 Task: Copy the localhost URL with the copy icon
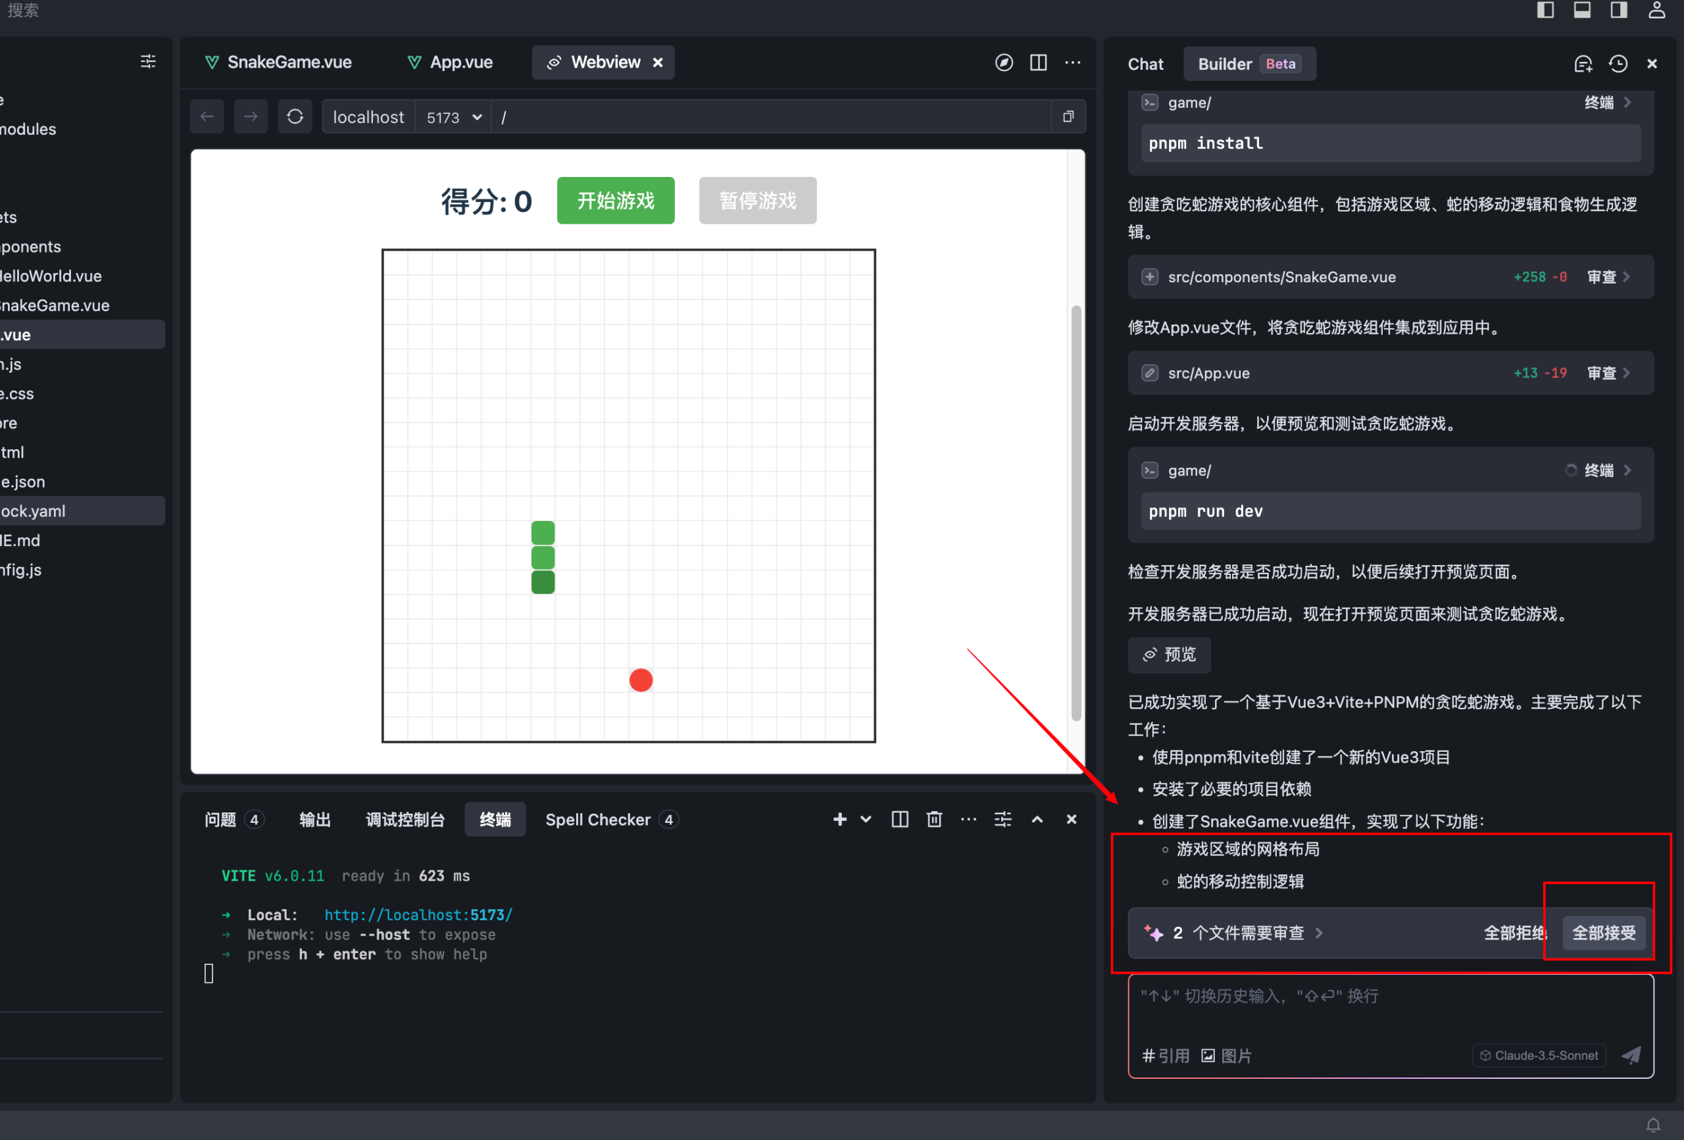click(1068, 116)
